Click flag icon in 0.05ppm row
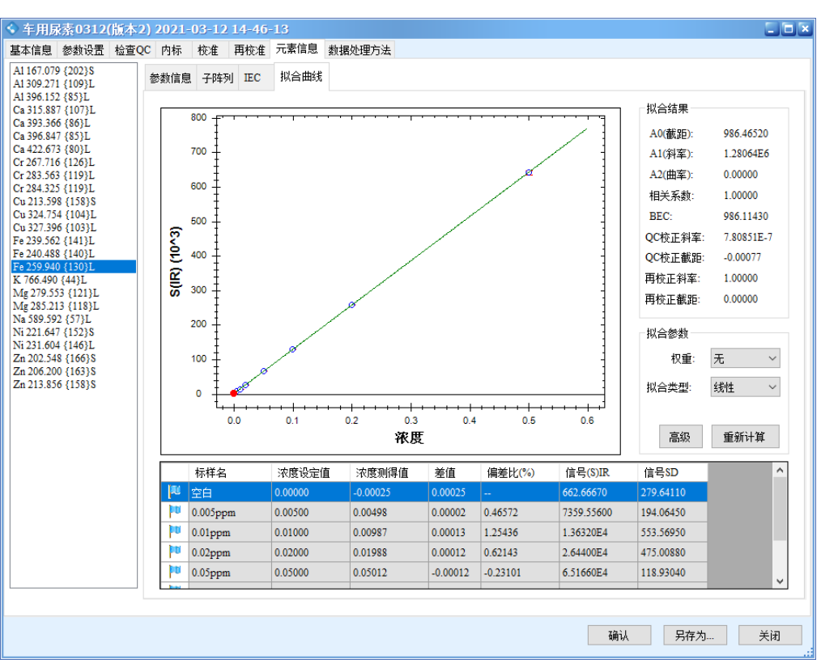The image size is (821, 668). (x=174, y=573)
